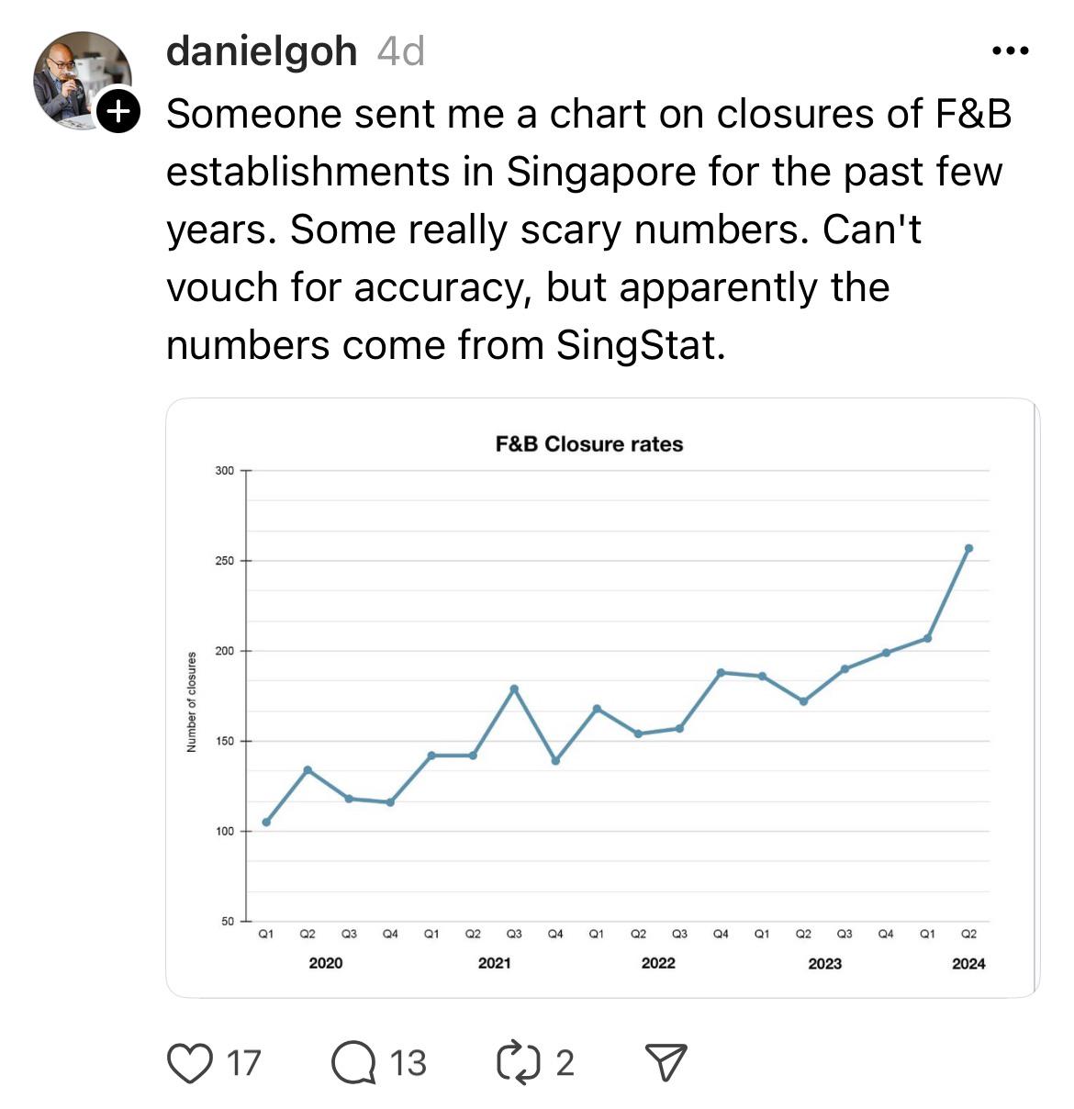Click the post text about SingStat numbers
This screenshot has height=1109, width=1074.
tap(587, 230)
